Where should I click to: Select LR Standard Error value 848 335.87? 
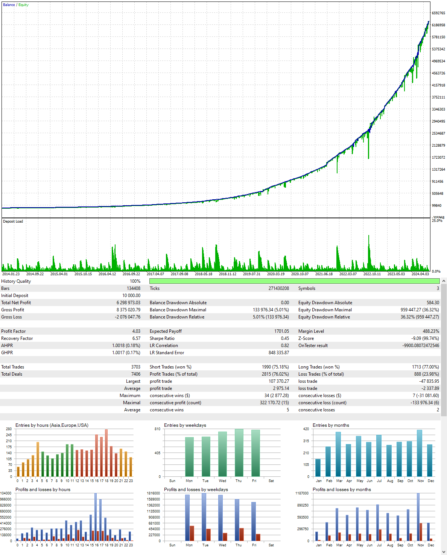[279, 353]
